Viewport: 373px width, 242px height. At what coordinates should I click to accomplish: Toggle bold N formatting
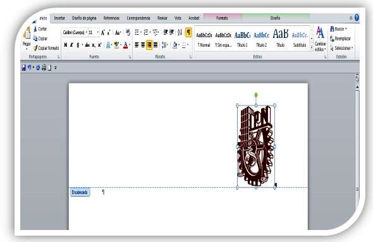tap(66, 45)
